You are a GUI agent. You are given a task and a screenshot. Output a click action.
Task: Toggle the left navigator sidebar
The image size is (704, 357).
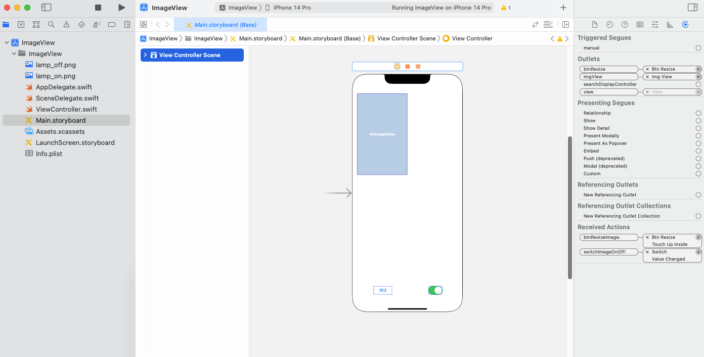click(46, 8)
